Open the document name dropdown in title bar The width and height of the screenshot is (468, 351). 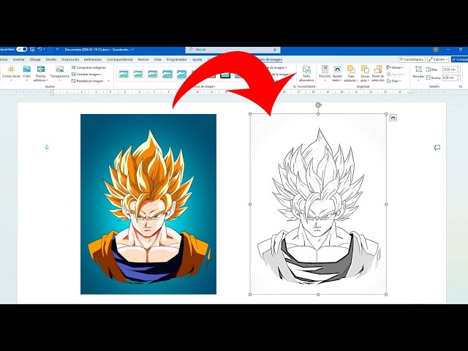point(133,50)
